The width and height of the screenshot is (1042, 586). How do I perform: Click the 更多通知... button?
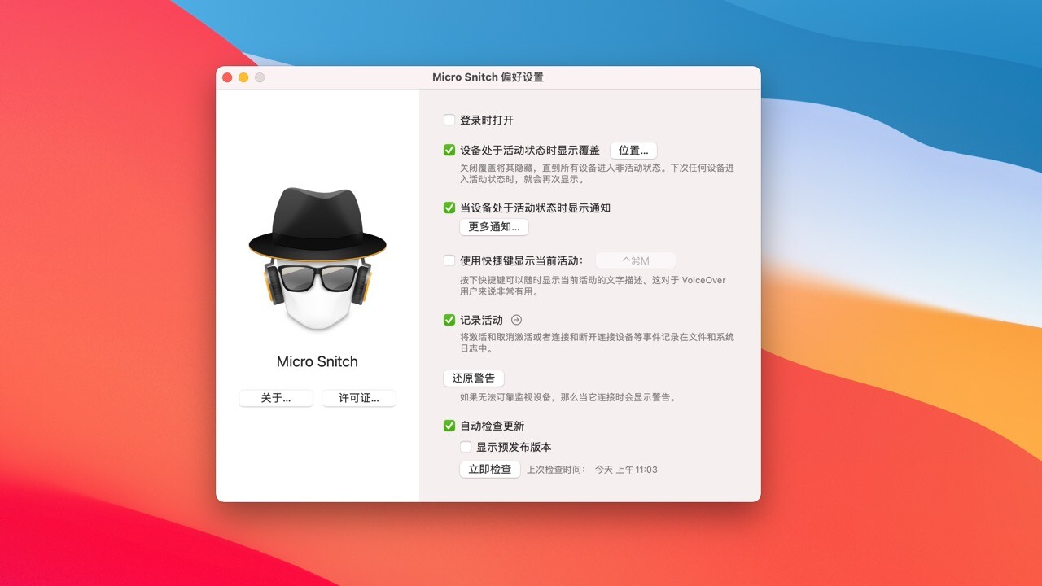tap(494, 227)
